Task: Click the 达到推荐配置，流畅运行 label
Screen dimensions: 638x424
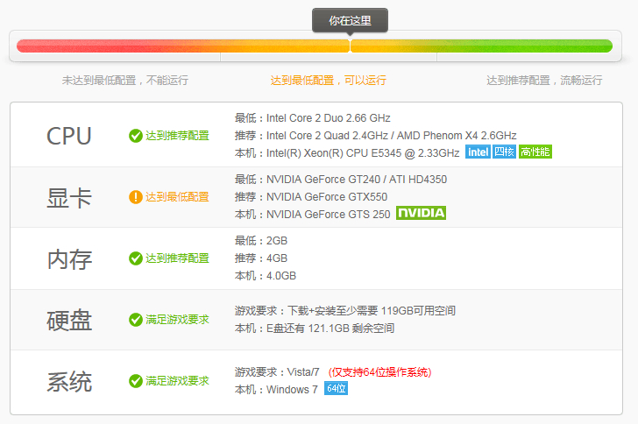Action: 544,81
